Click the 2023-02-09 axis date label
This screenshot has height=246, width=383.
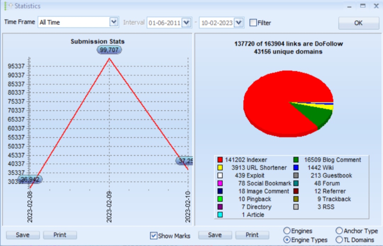click(x=109, y=207)
